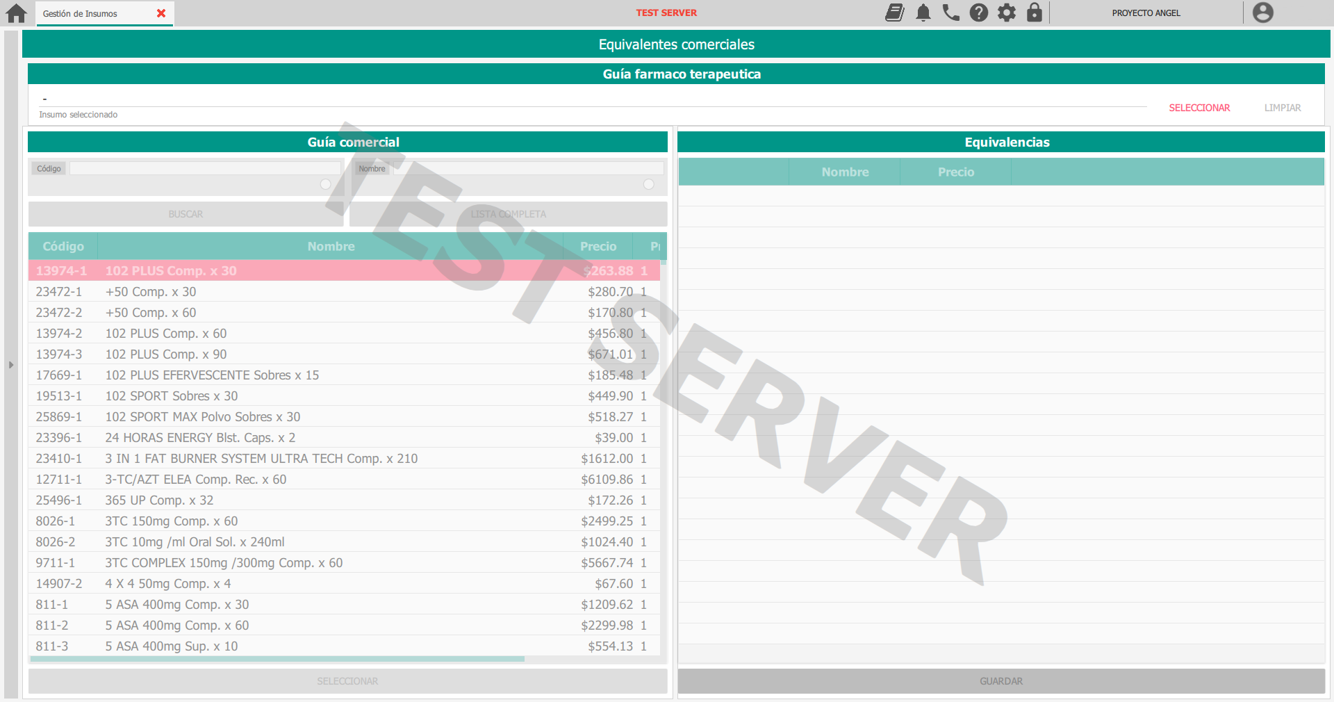Select the Código search radio button

(325, 184)
